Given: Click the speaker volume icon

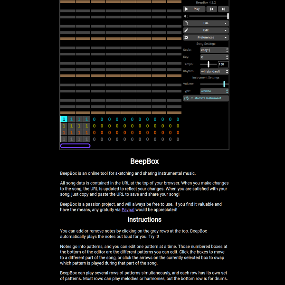Looking at the screenshot, I should 186,16.
